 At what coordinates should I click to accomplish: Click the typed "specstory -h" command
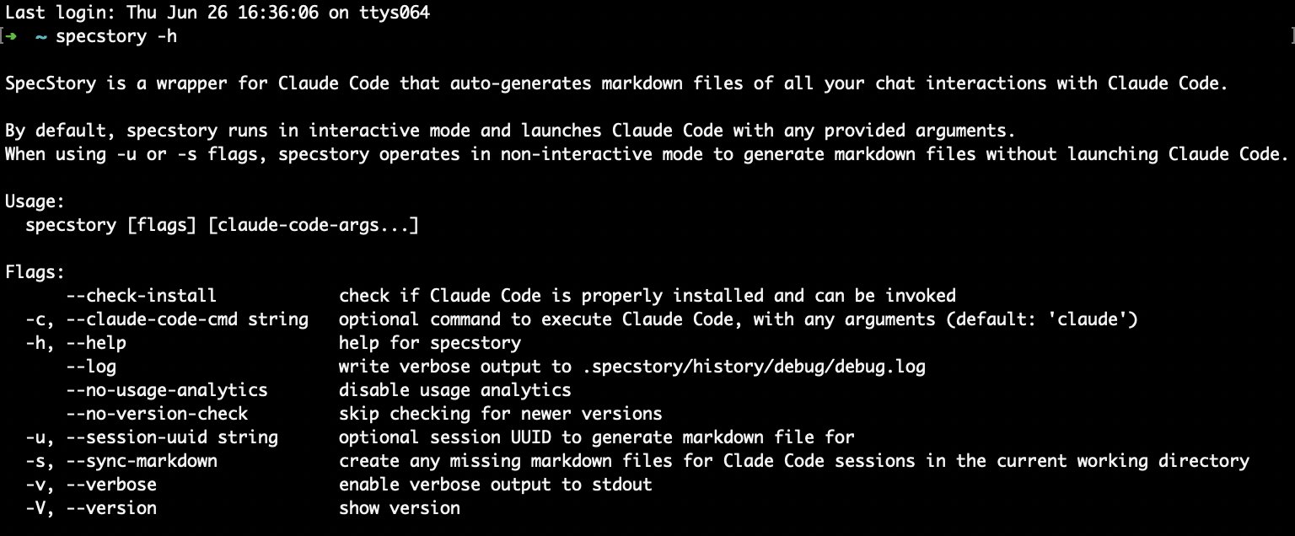[x=116, y=37]
